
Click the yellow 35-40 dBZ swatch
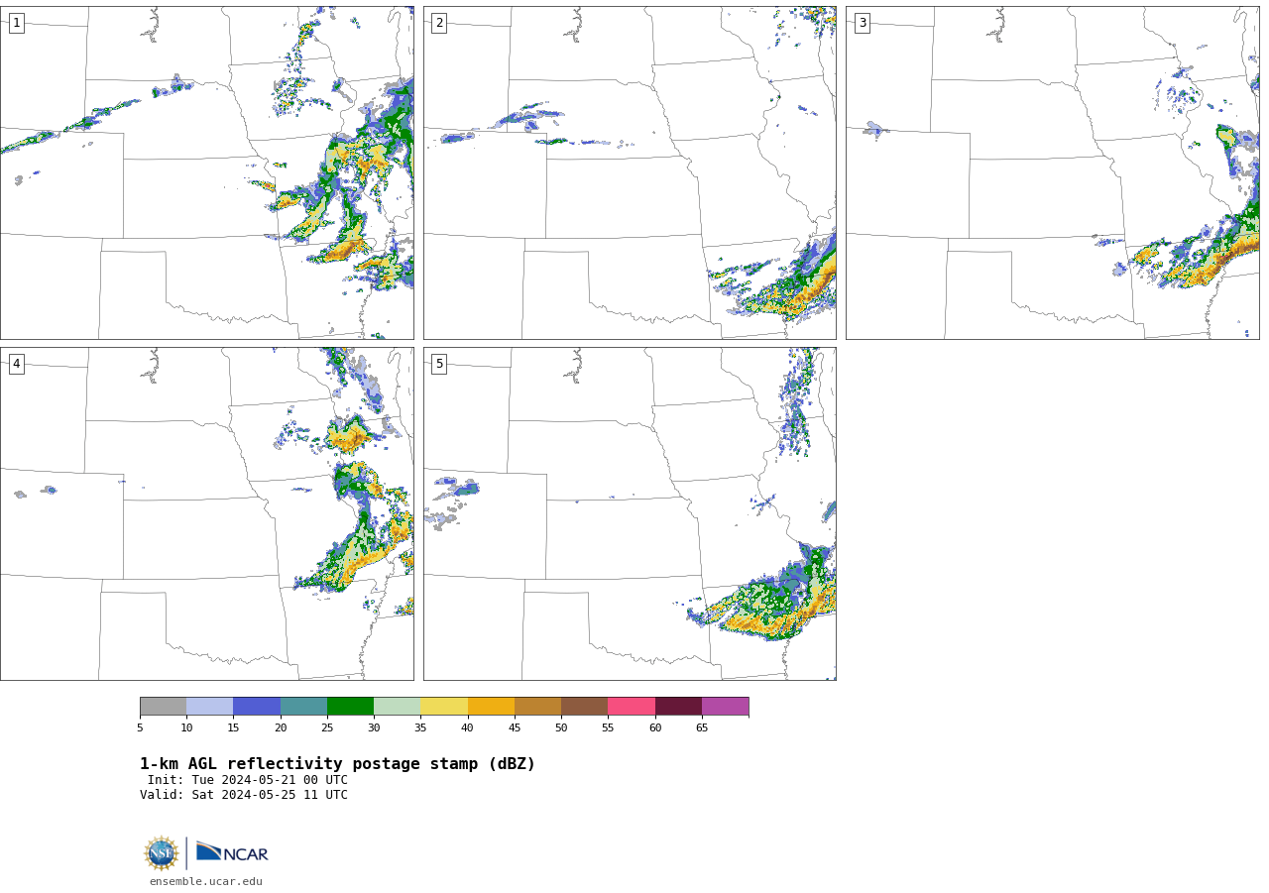444,707
